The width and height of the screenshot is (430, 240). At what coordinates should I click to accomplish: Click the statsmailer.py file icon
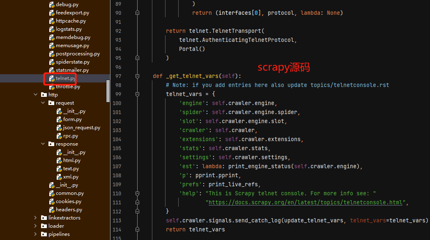click(x=52, y=71)
